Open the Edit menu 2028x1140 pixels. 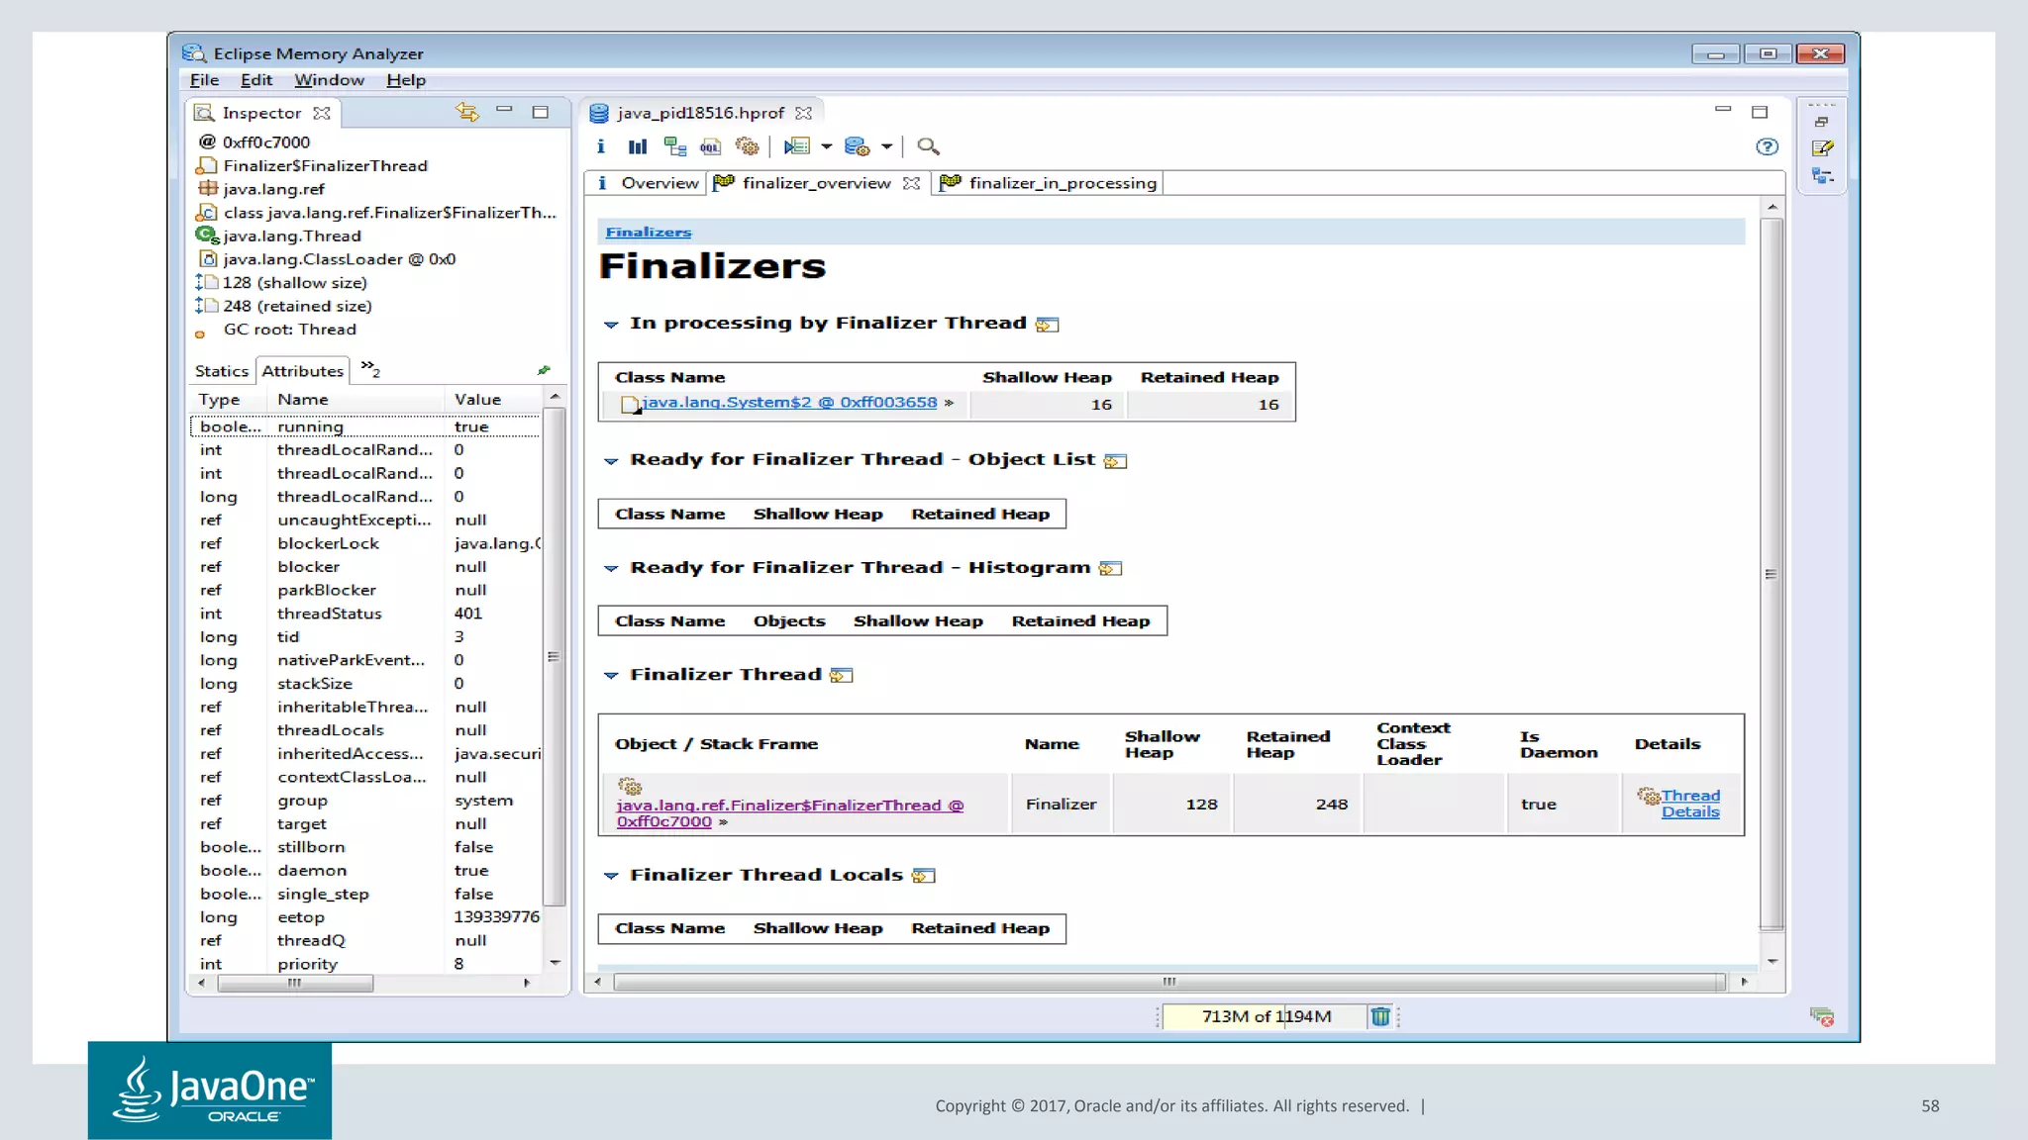click(255, 80)
